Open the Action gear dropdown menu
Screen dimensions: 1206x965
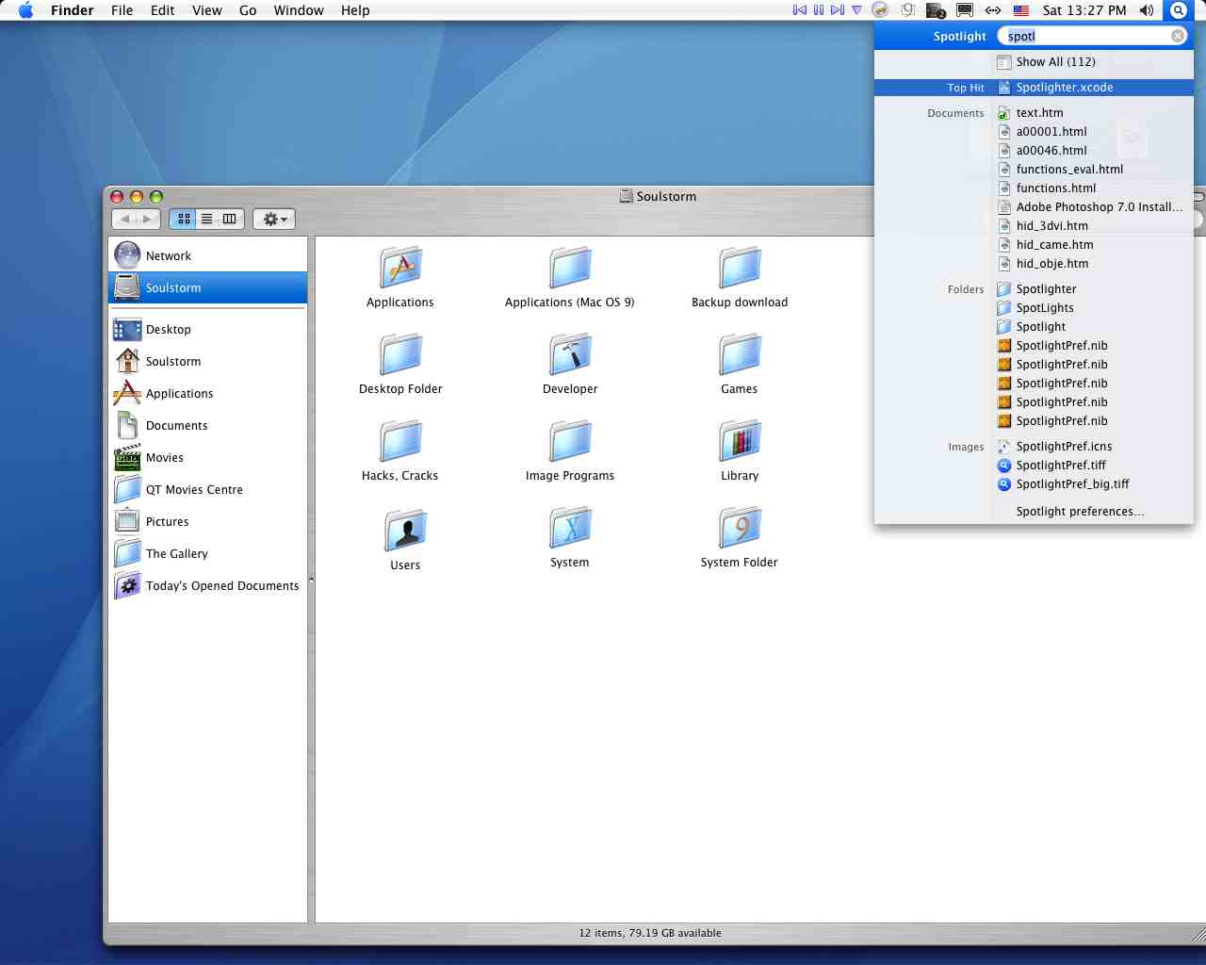pos(274,219)
